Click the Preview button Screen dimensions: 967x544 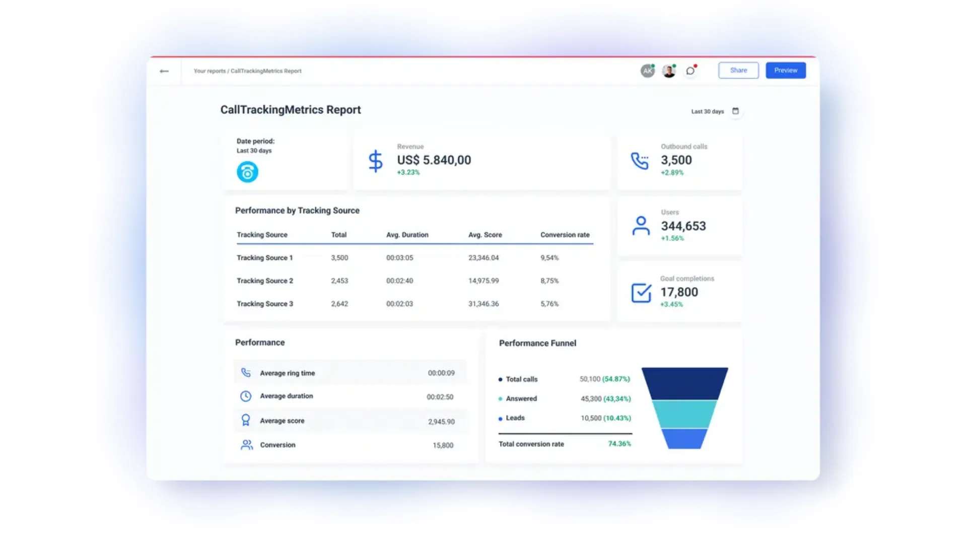point(785,71)
